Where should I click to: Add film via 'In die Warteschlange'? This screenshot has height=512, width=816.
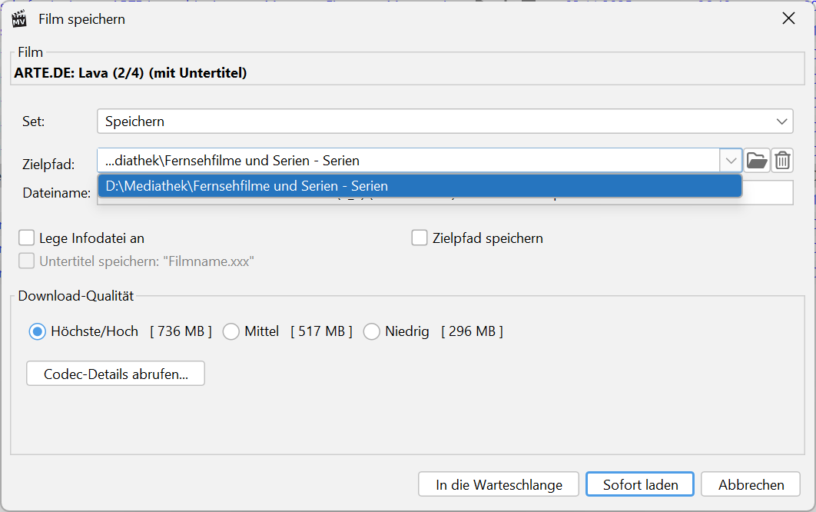[499, 485]
